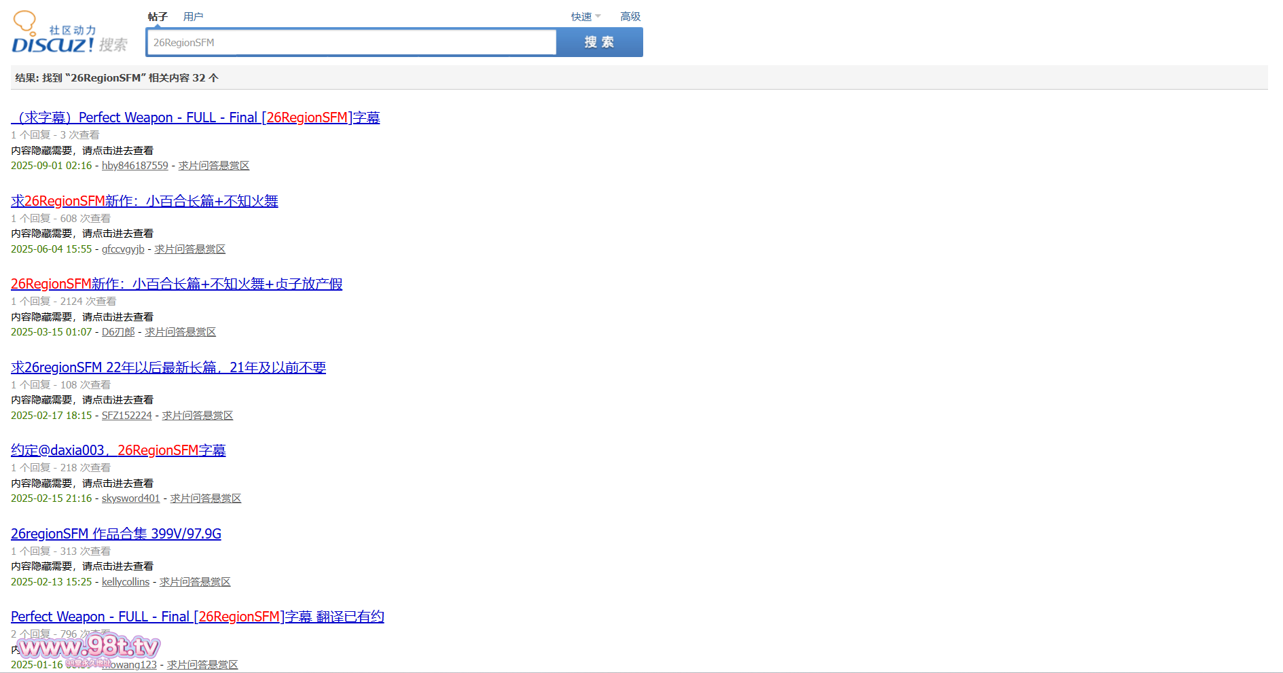Click the date 2025-03-15 01:07
Image resolution: width=1283 pixels, height=673 pixels.
[x=52, y=332]
